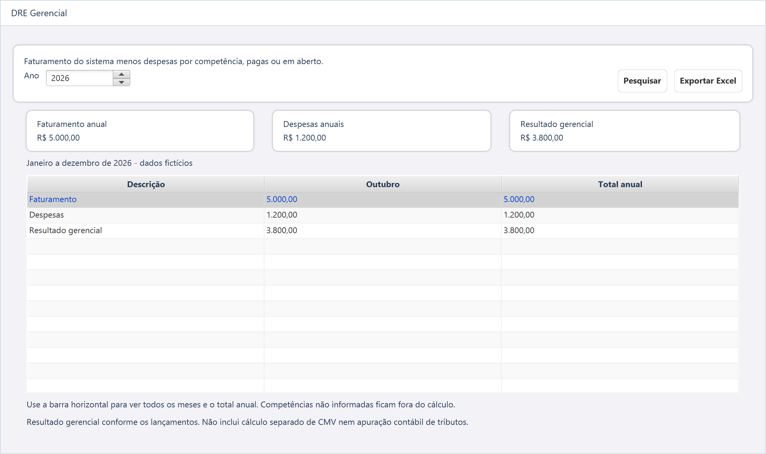The image size is (766, 454).
Task: Select the Faturamento row description cell
Action: pyautogui.click(x=145, y=199)
